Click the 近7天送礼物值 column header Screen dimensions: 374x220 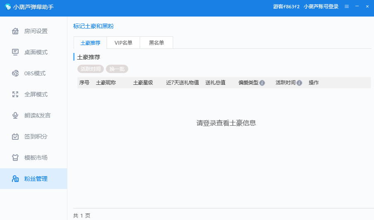point(182,83)
